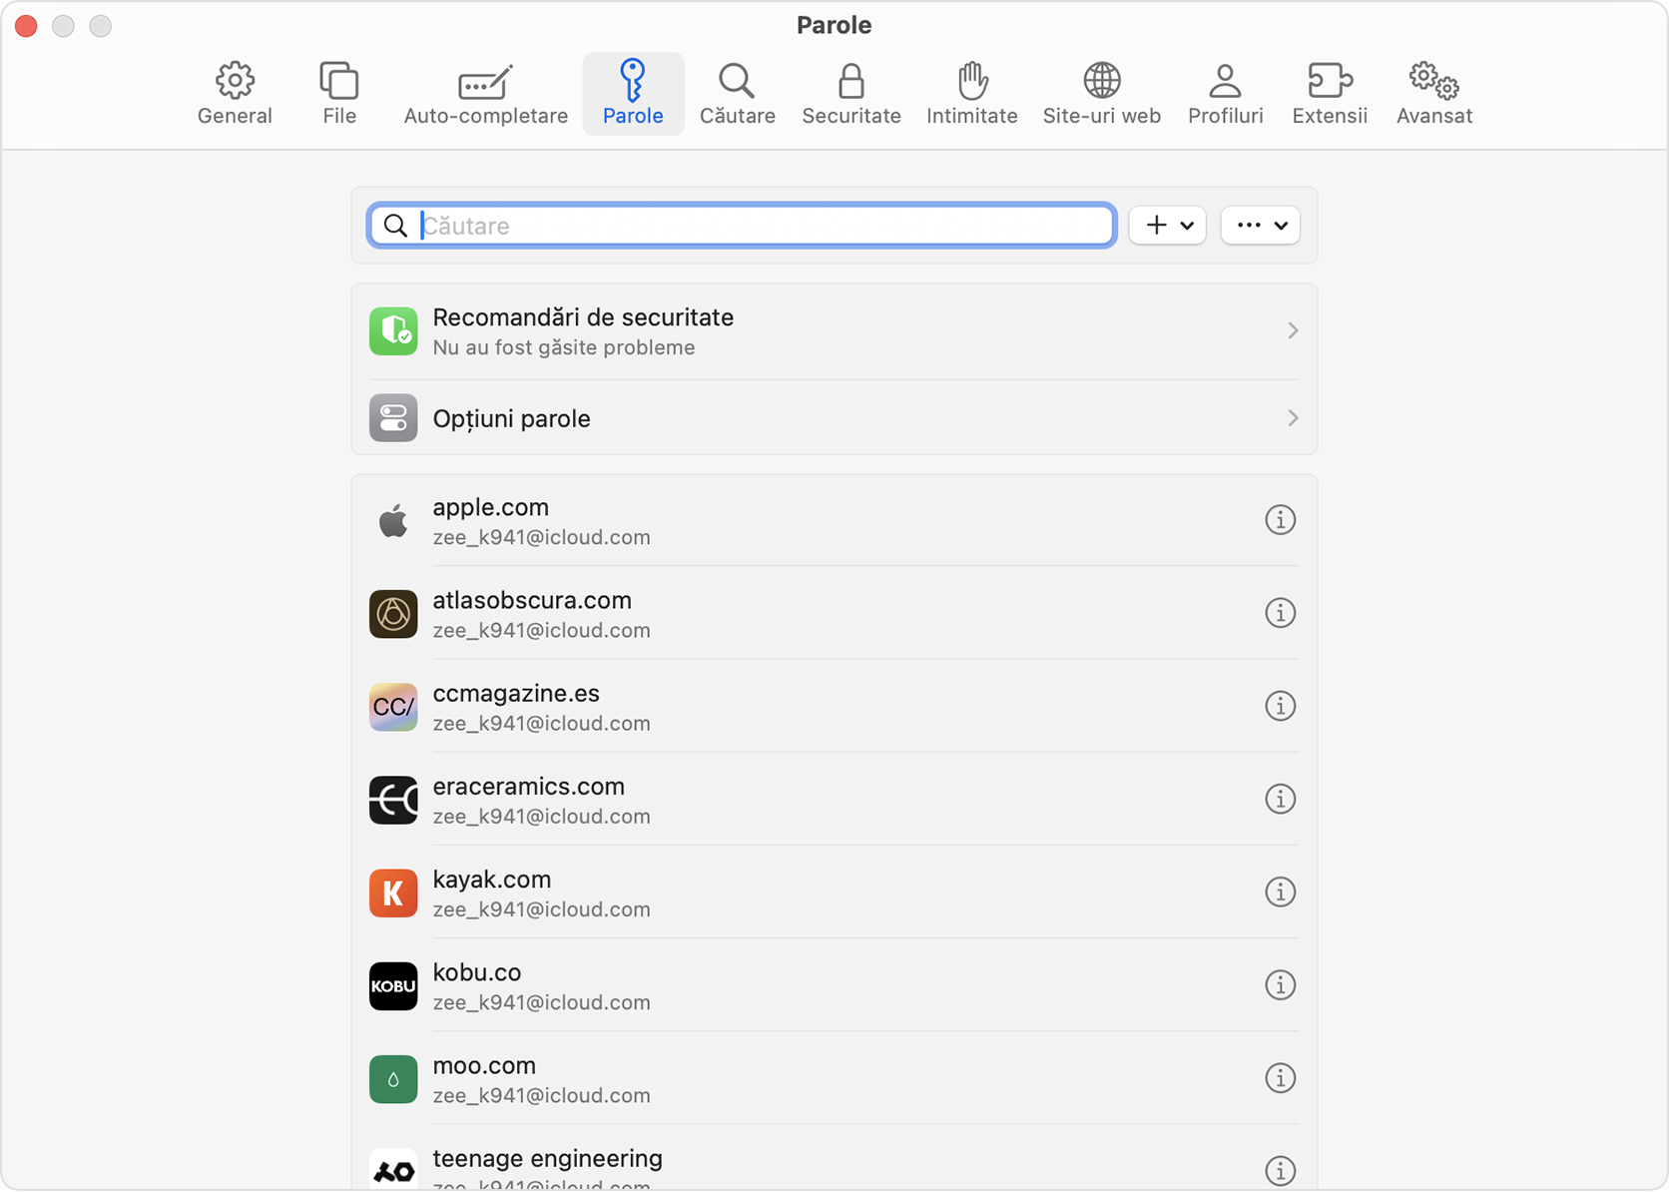The height and width of the screenshot is (1192, 1669).
Task: Click the atlasobscura.com site icon
Action: click(x=393, y=614)
